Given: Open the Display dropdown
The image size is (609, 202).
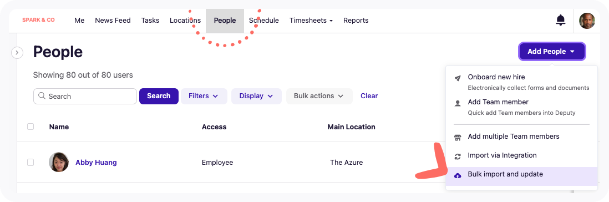Looking at the screenshot, I should (256, 96).
